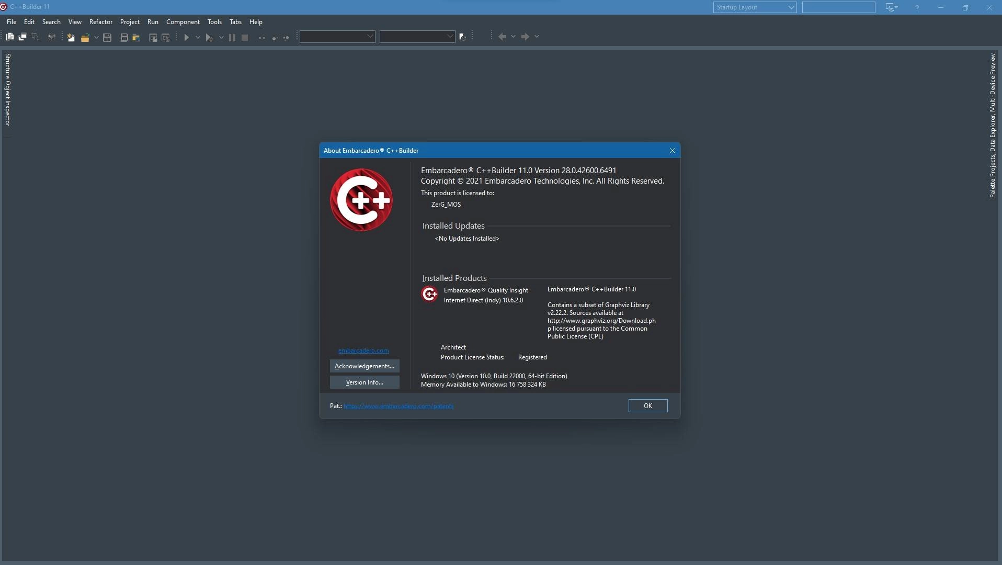Open the docked Structure, Object Inspector tab
Image resolution: width=1002 pixels, height=565 pixels.
click(x=7, y=89)
